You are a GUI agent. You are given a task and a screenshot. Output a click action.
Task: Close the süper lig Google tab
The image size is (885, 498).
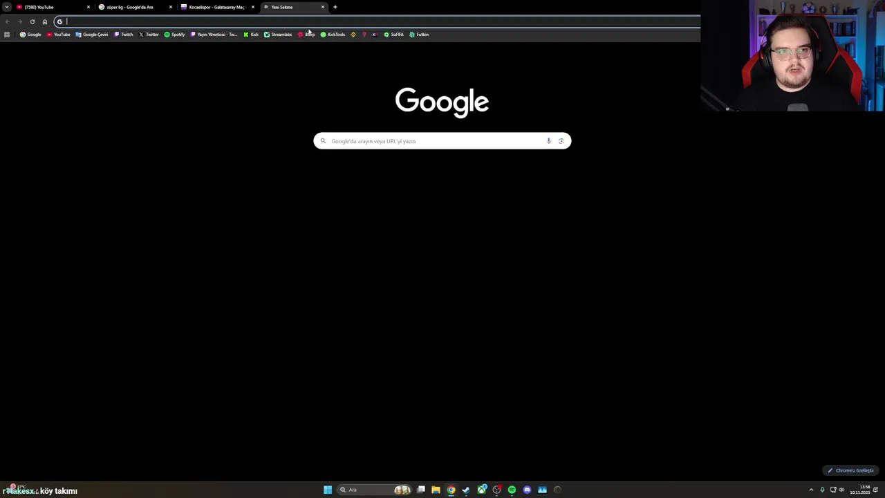click(x=171, y=7)
